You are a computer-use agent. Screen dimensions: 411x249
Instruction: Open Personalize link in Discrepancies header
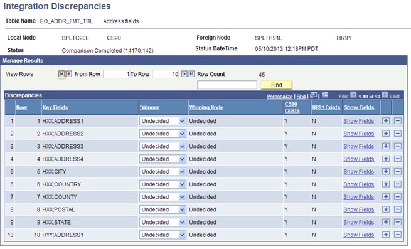(x=280, y=97)
